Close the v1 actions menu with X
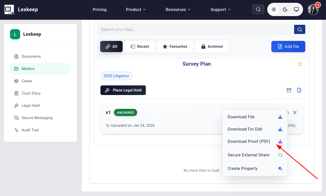The height and width of the screenshot is (196, 326). [x=295, y=112]
